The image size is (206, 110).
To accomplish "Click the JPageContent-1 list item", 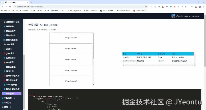I will point(71,38).
